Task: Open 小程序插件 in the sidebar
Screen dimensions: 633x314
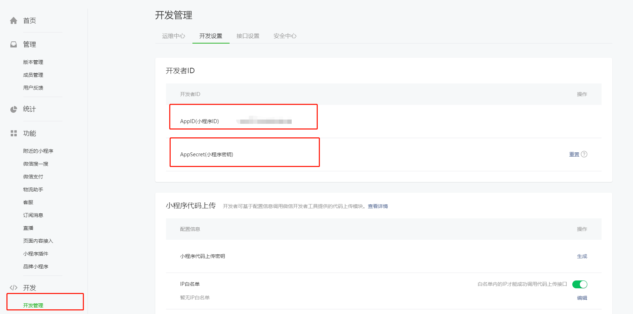Action: pos(36,254)
